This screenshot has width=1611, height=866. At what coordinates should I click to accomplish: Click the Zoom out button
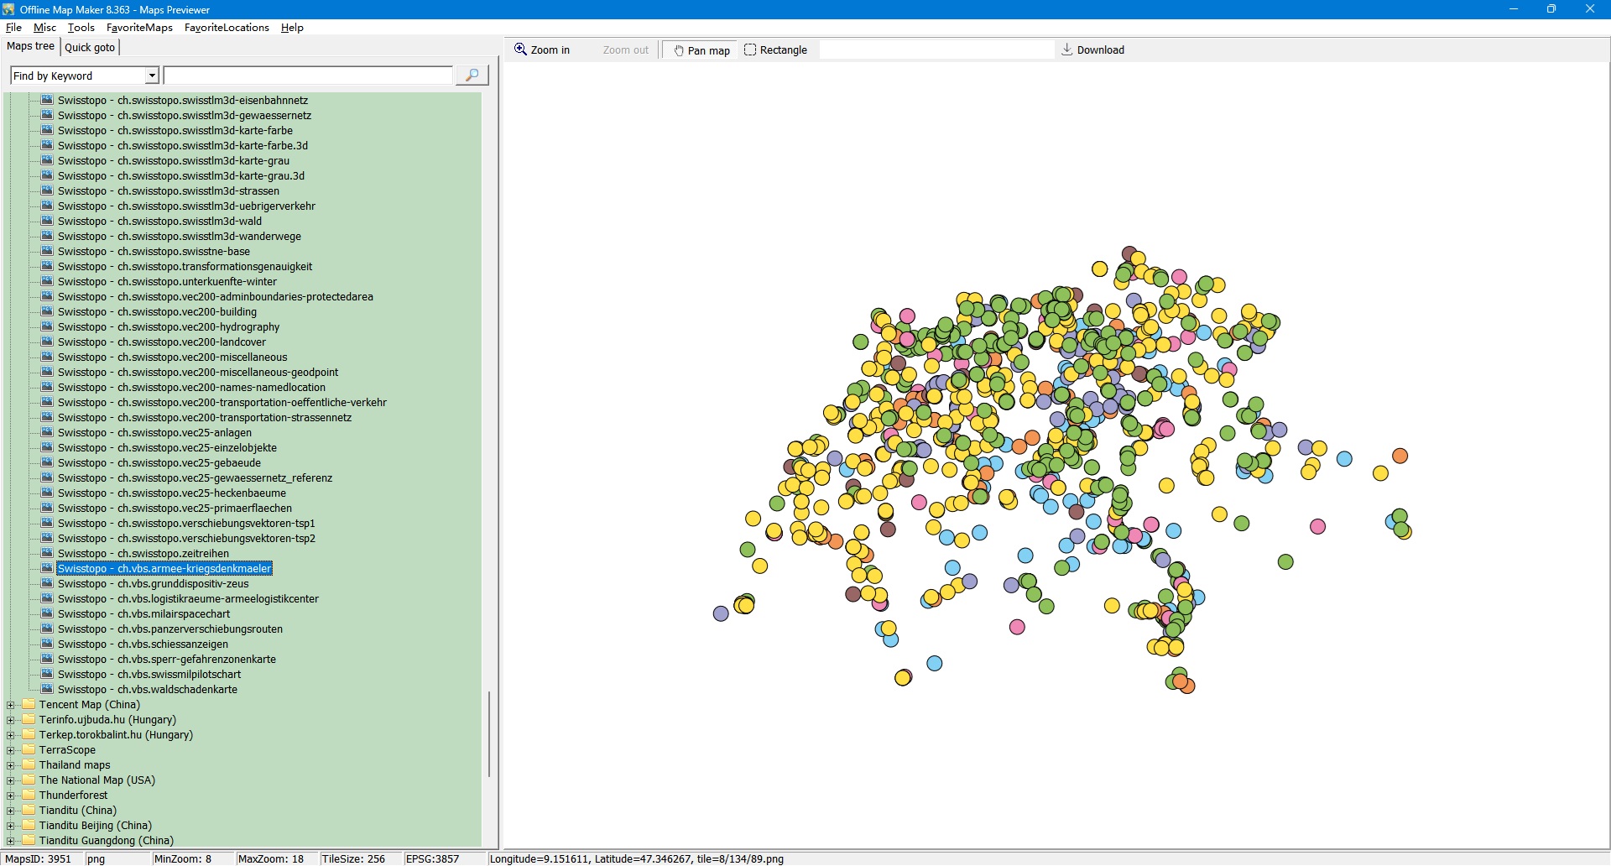[x=625, y=50]
